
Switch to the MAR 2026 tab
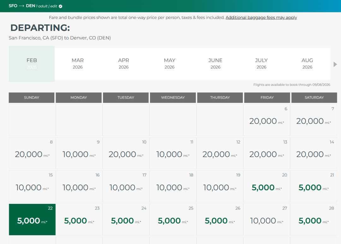tap(78, 64)
